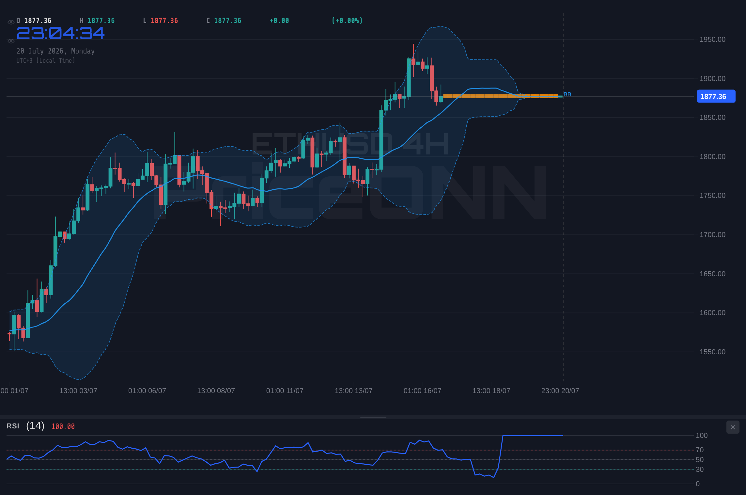Image resolution: width=746 pixels, height=495 pixels.
Task: Click the 23:04:34 clock display
Action: pos(61,33)
